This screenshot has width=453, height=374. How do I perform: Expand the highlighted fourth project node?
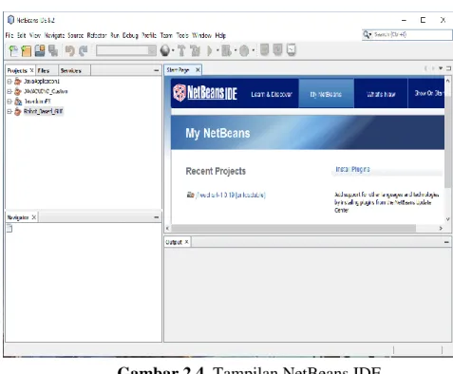tap(9, 111)
